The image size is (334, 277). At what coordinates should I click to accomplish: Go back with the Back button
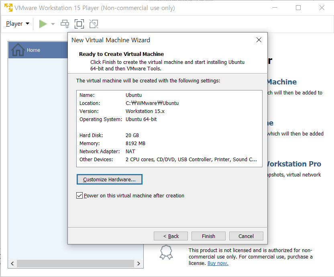pos(171,236)
